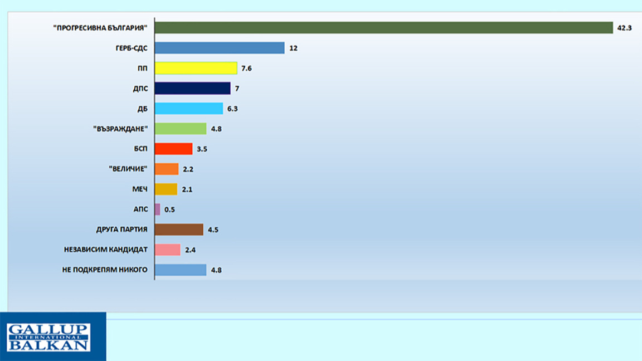Select the brown Друга партия bar

[179, 230]
